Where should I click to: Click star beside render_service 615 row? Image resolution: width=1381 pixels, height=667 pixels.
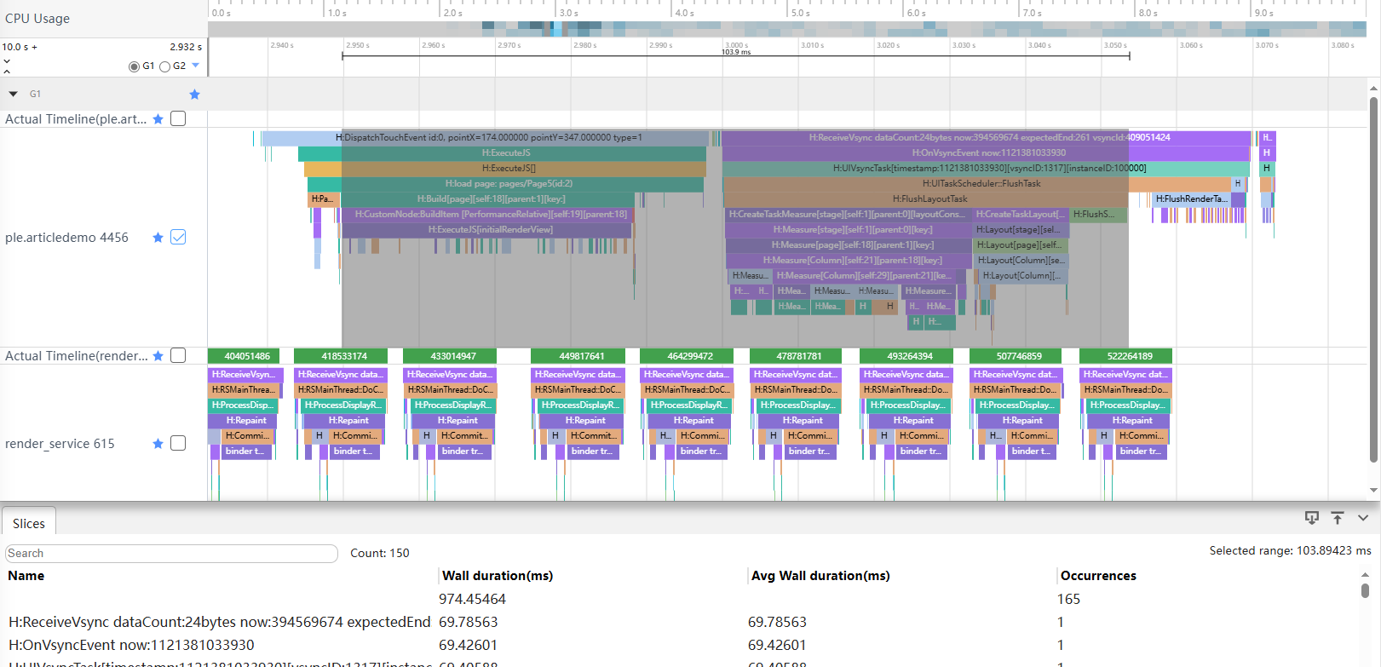[x=158, y=444]
